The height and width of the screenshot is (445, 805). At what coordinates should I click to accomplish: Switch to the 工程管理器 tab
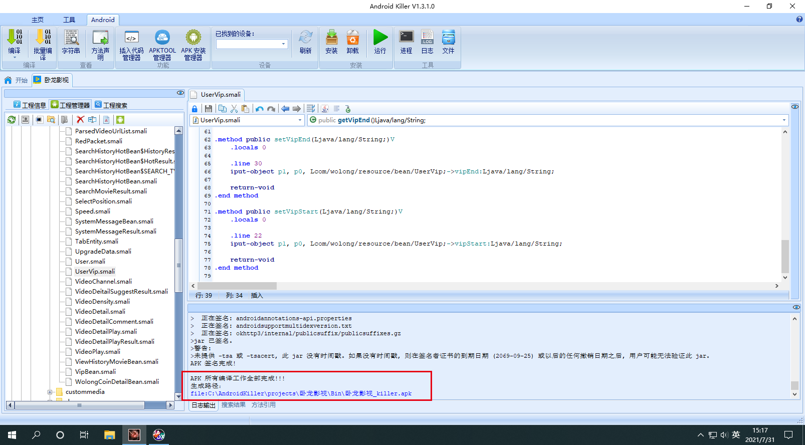pyautogui.click(x=70, y=105)
